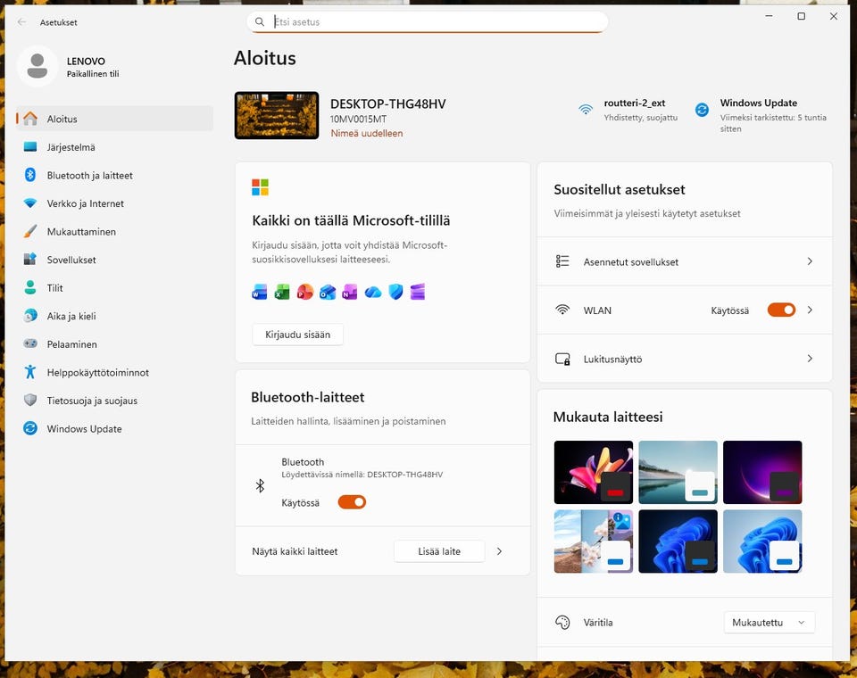Select the light blue Windows bloom theme
The height and width of the screenshot is (678, 857).
[x=762, y=541]
